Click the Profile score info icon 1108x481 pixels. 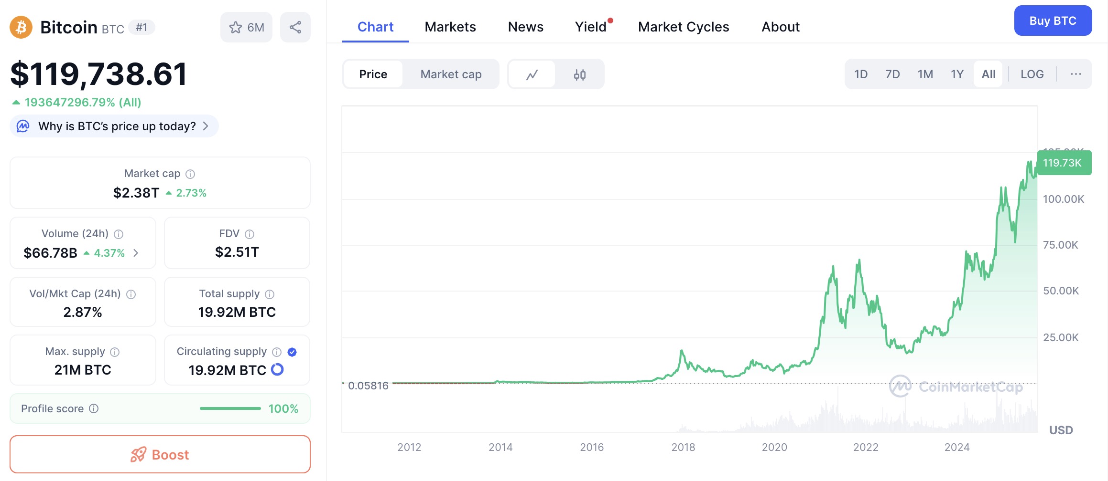coord(94,408)
